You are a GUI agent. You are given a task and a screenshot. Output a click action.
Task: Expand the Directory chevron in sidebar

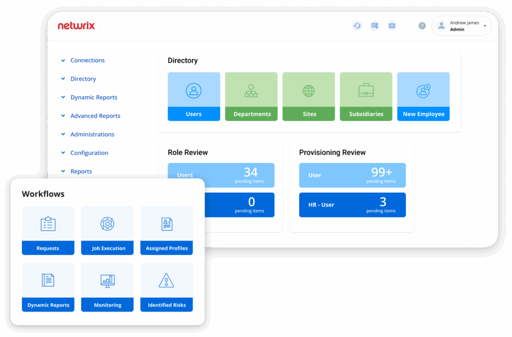pyautogui.click(x=63, y=78)
